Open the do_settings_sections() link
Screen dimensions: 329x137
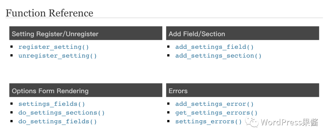[x=62, y=113]
